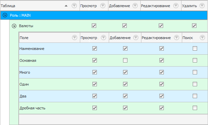Toggle Добавление checkbox for Наименование
The image size is (208, 125).
point(125,49)
